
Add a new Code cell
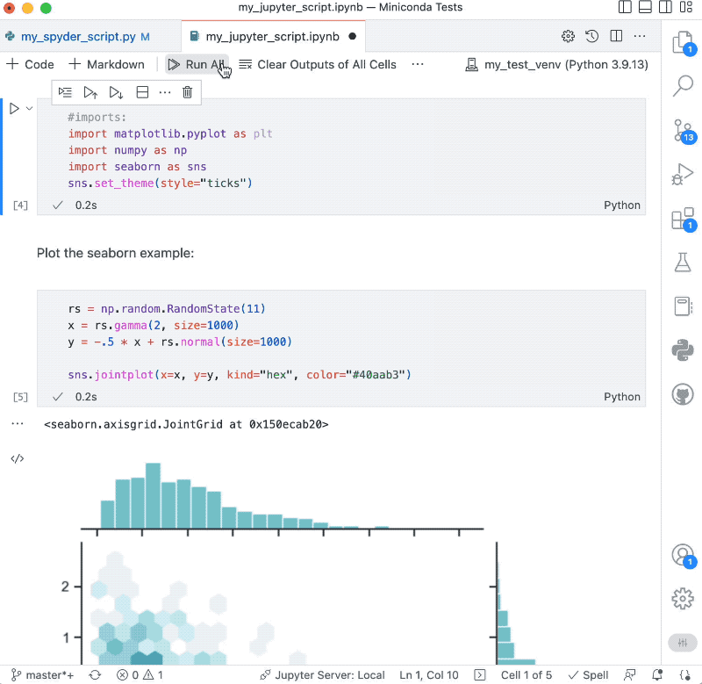tap(31, 64)
